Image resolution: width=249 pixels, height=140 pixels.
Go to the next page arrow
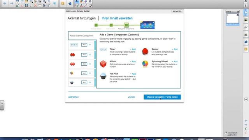12,3
